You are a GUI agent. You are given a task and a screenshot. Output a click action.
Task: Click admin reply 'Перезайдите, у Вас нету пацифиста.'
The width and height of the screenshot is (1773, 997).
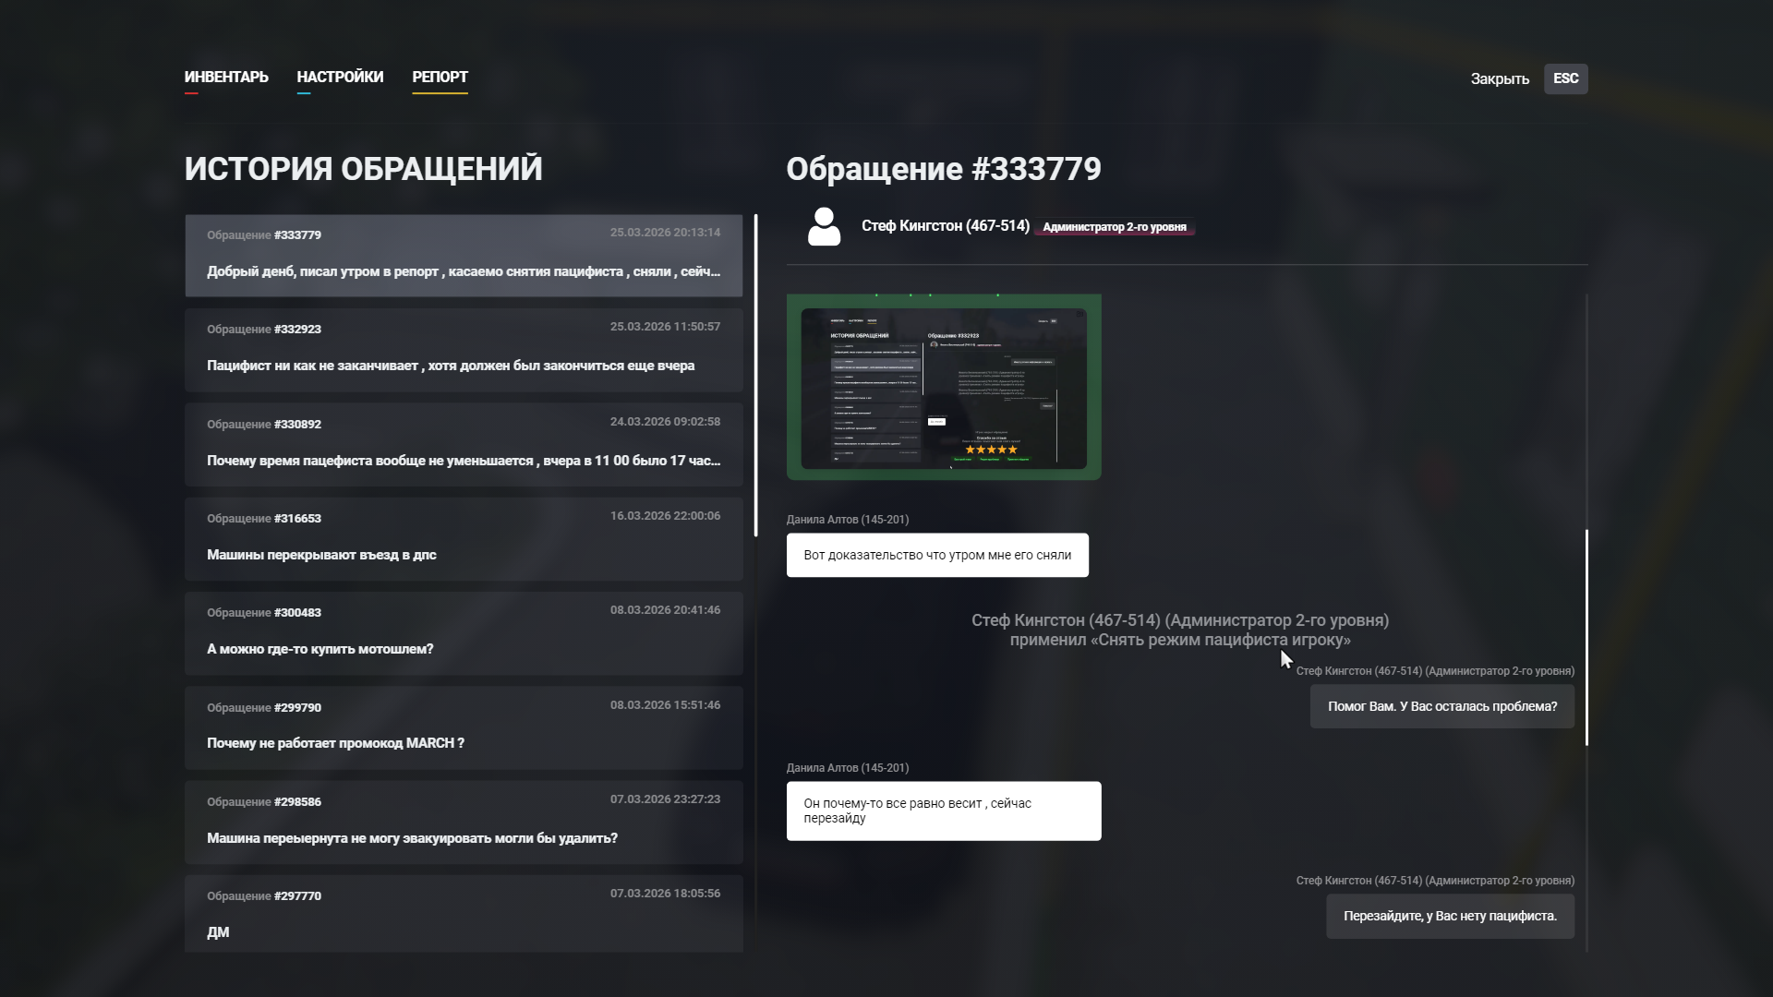(x=1450, y=917)
